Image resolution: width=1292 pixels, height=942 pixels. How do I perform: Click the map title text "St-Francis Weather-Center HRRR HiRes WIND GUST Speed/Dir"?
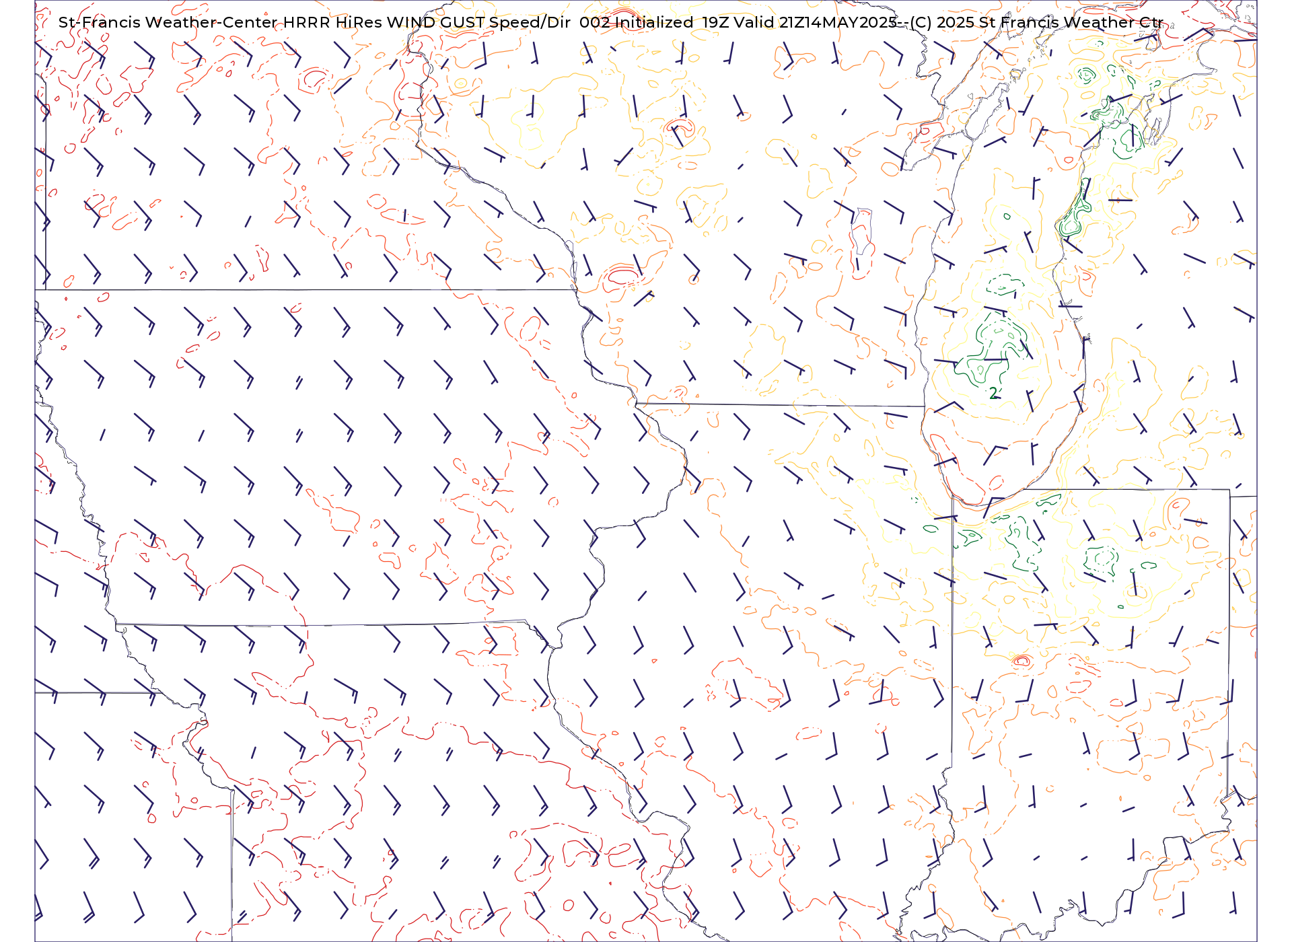pos(314,22)
